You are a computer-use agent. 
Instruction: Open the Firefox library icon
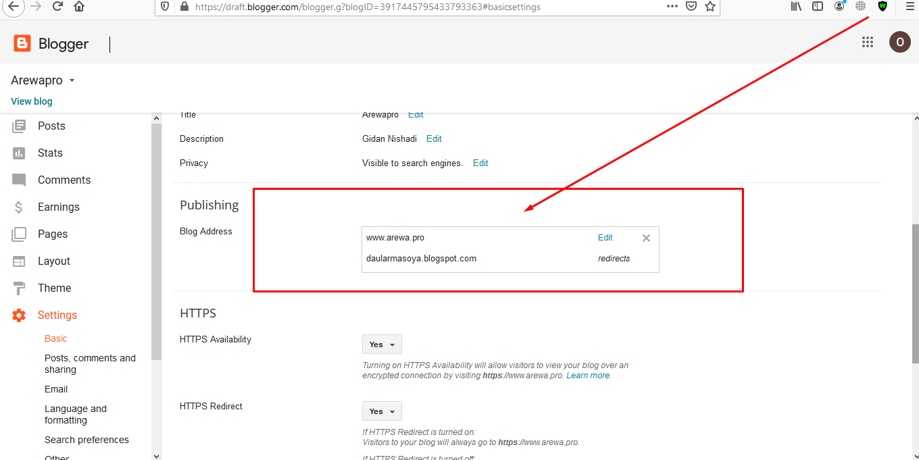[x=796, y=6]
